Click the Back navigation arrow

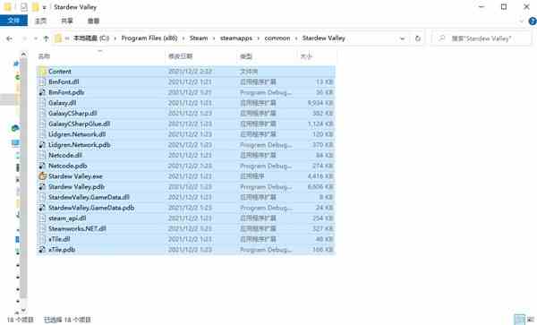9,38
